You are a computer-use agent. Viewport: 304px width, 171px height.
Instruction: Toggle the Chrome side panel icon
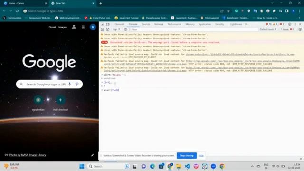coord(287,11)
